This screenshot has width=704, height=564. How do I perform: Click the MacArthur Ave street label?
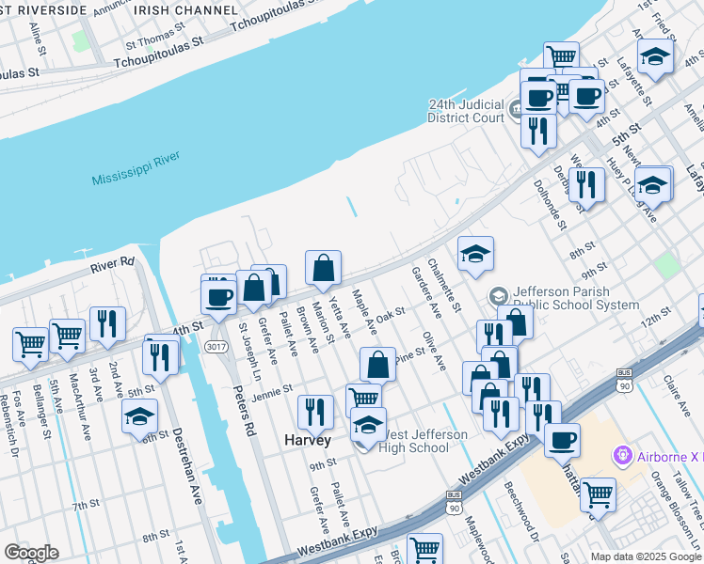(x=80, y=407)
